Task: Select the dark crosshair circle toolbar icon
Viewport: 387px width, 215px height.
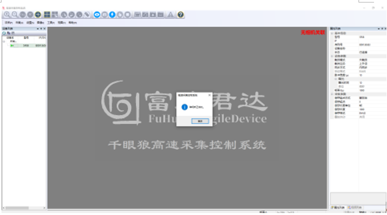Action: pyautogui.click(x=38, y=15)
